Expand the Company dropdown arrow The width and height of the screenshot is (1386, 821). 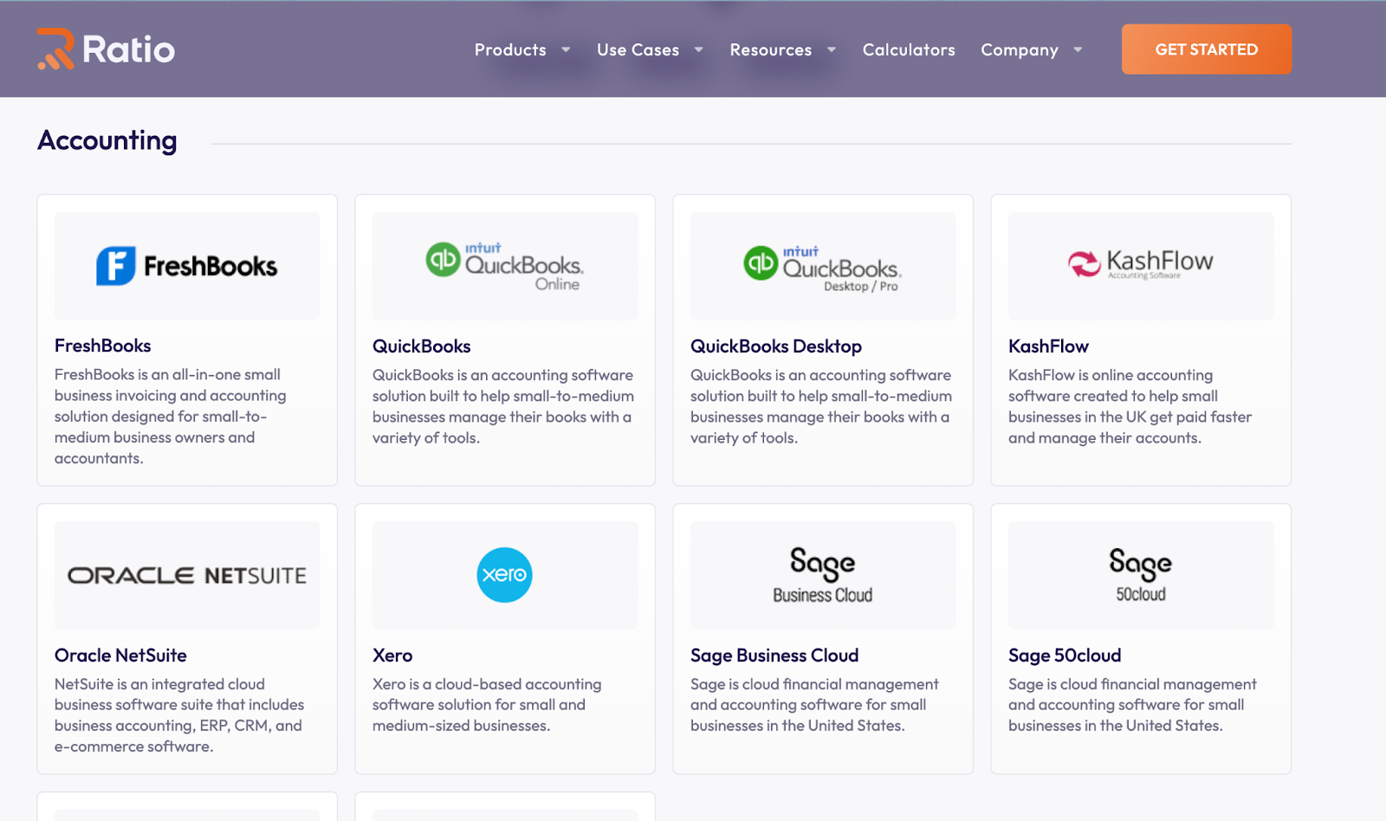(1078, 49)
